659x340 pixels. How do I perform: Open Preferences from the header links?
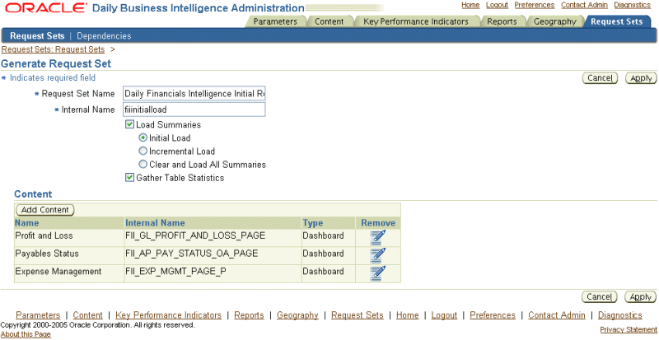click(534, 5)
